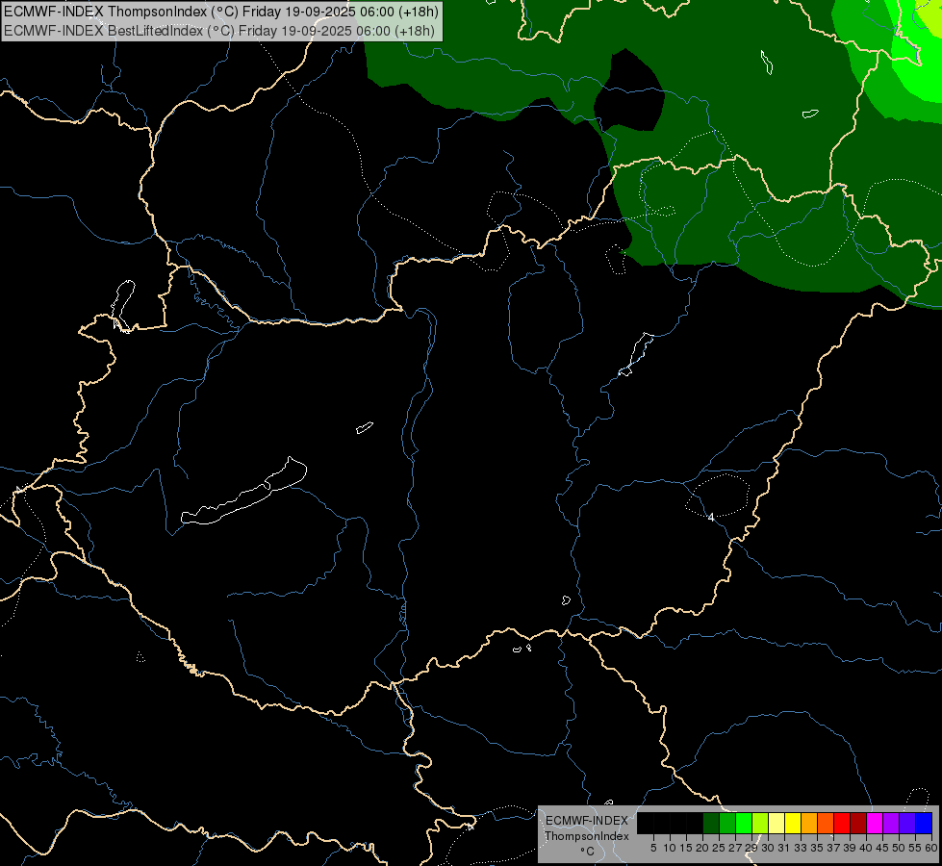Screen dimensions: 942x866
Task: Click the ThompsonIndex label in the legend
Action: click(x=587, y=836)
